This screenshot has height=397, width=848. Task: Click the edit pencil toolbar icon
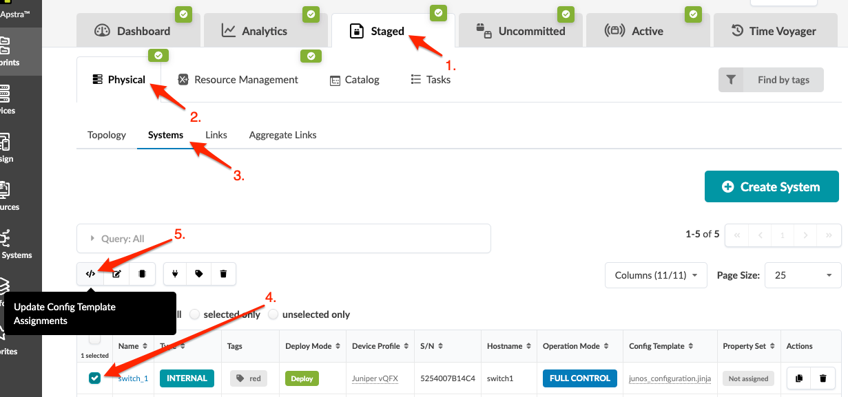point(116,274)
